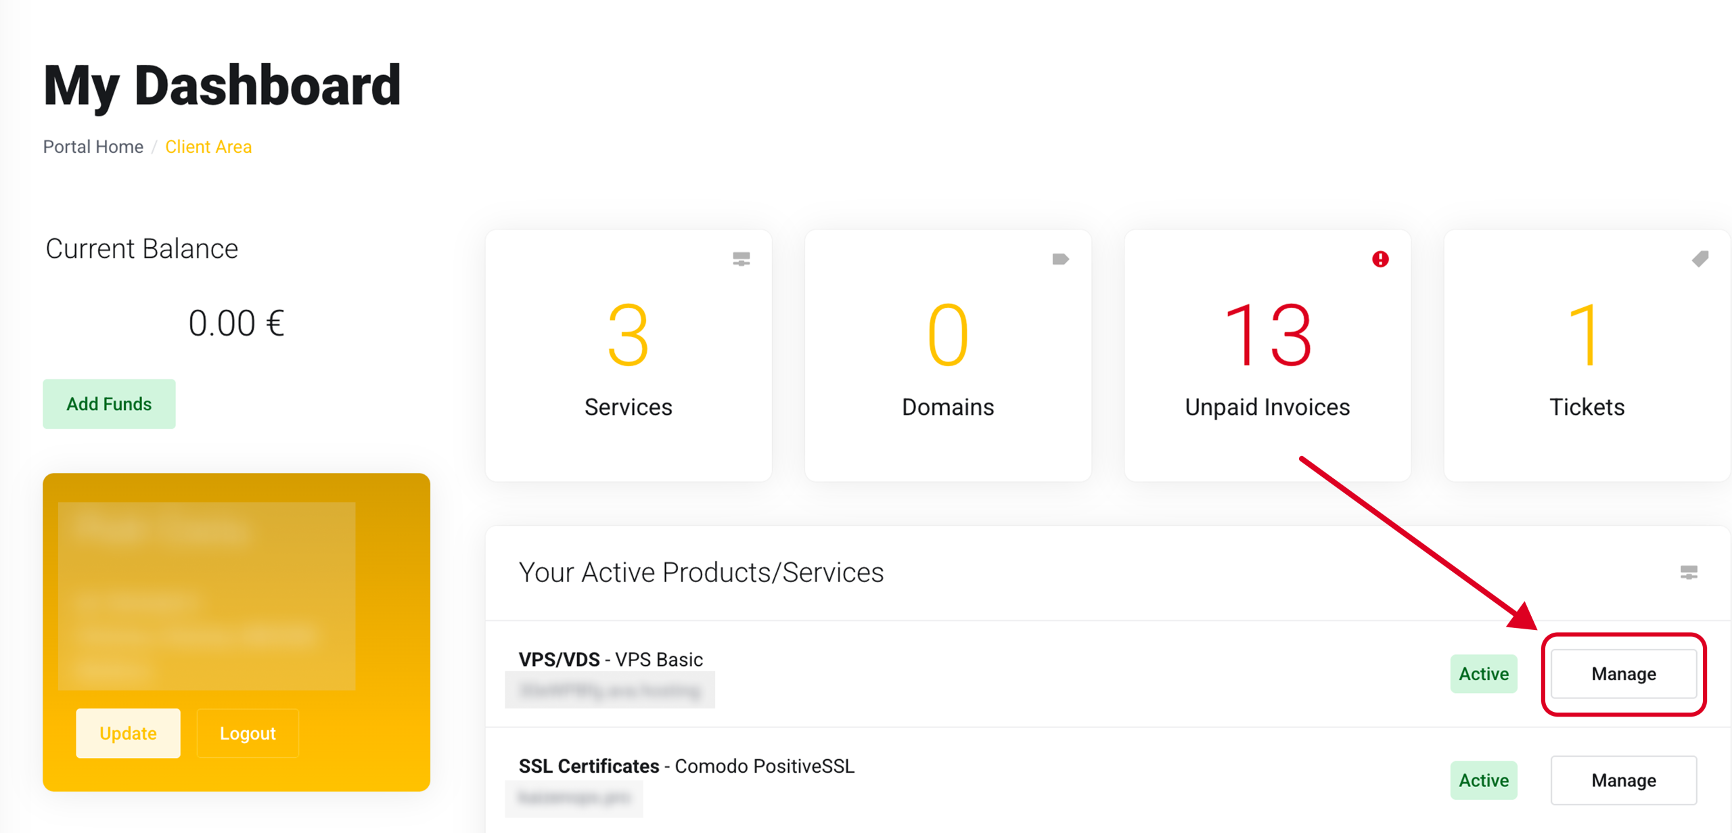Open the Domains count card
This screenshot has width=1732, height=833.
(x=947, y=356)
